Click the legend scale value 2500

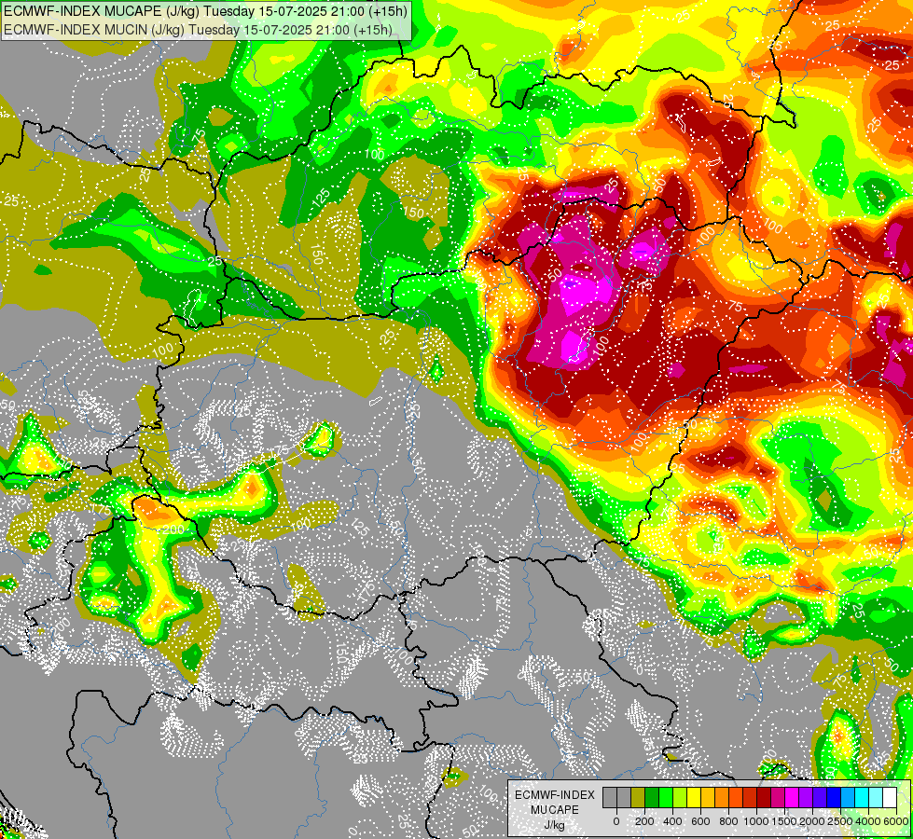(840, 821)
